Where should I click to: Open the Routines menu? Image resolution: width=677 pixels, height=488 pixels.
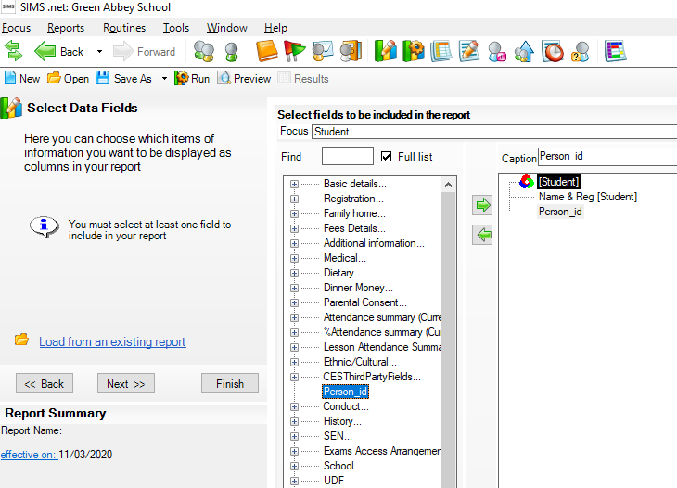123,28
